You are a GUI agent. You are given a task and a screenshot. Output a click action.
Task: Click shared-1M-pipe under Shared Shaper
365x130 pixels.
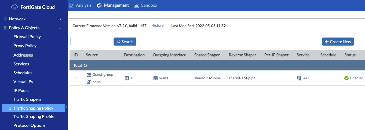[207, 78]
